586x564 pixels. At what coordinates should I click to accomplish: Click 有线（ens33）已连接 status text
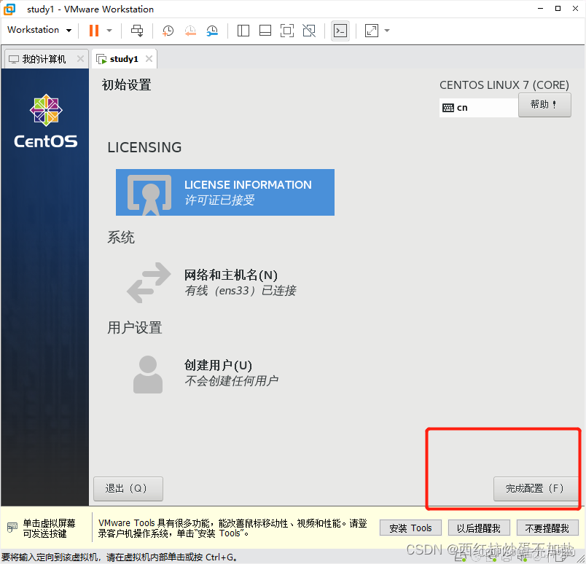click(241, 291)
